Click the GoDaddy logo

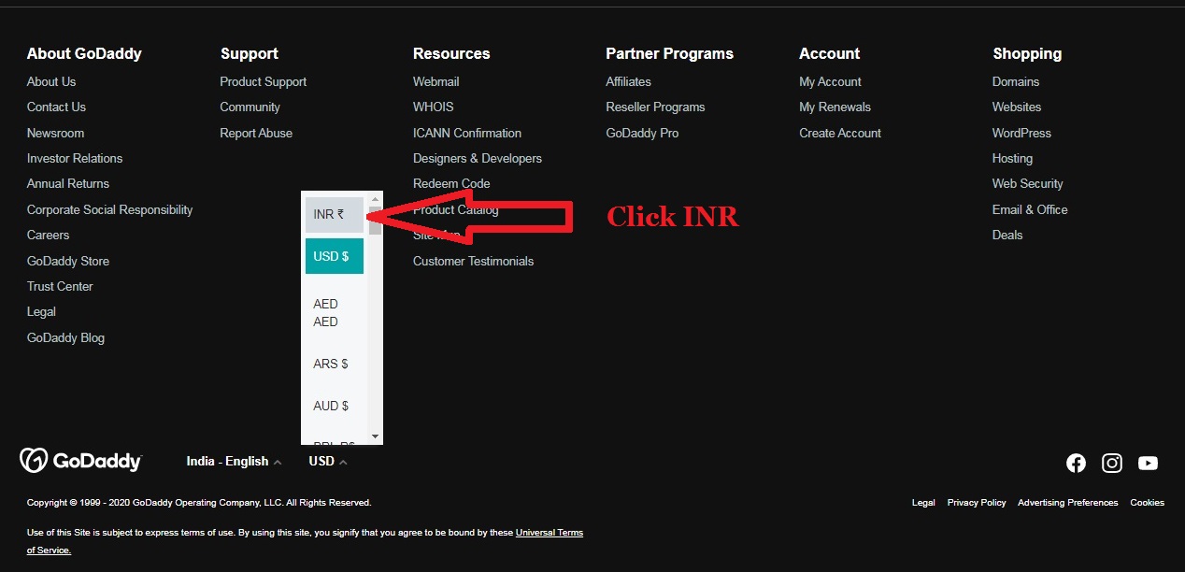[80, 461]
